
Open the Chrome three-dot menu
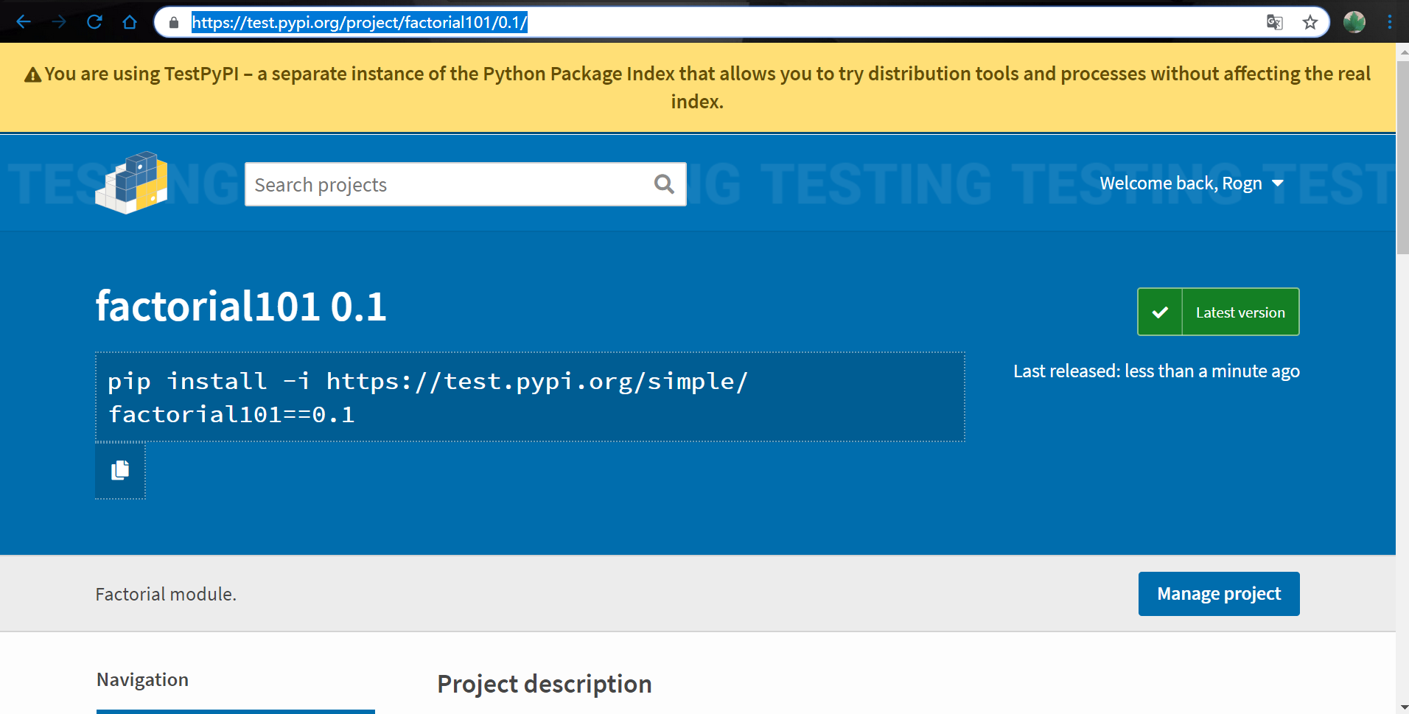pos(1390,22)
